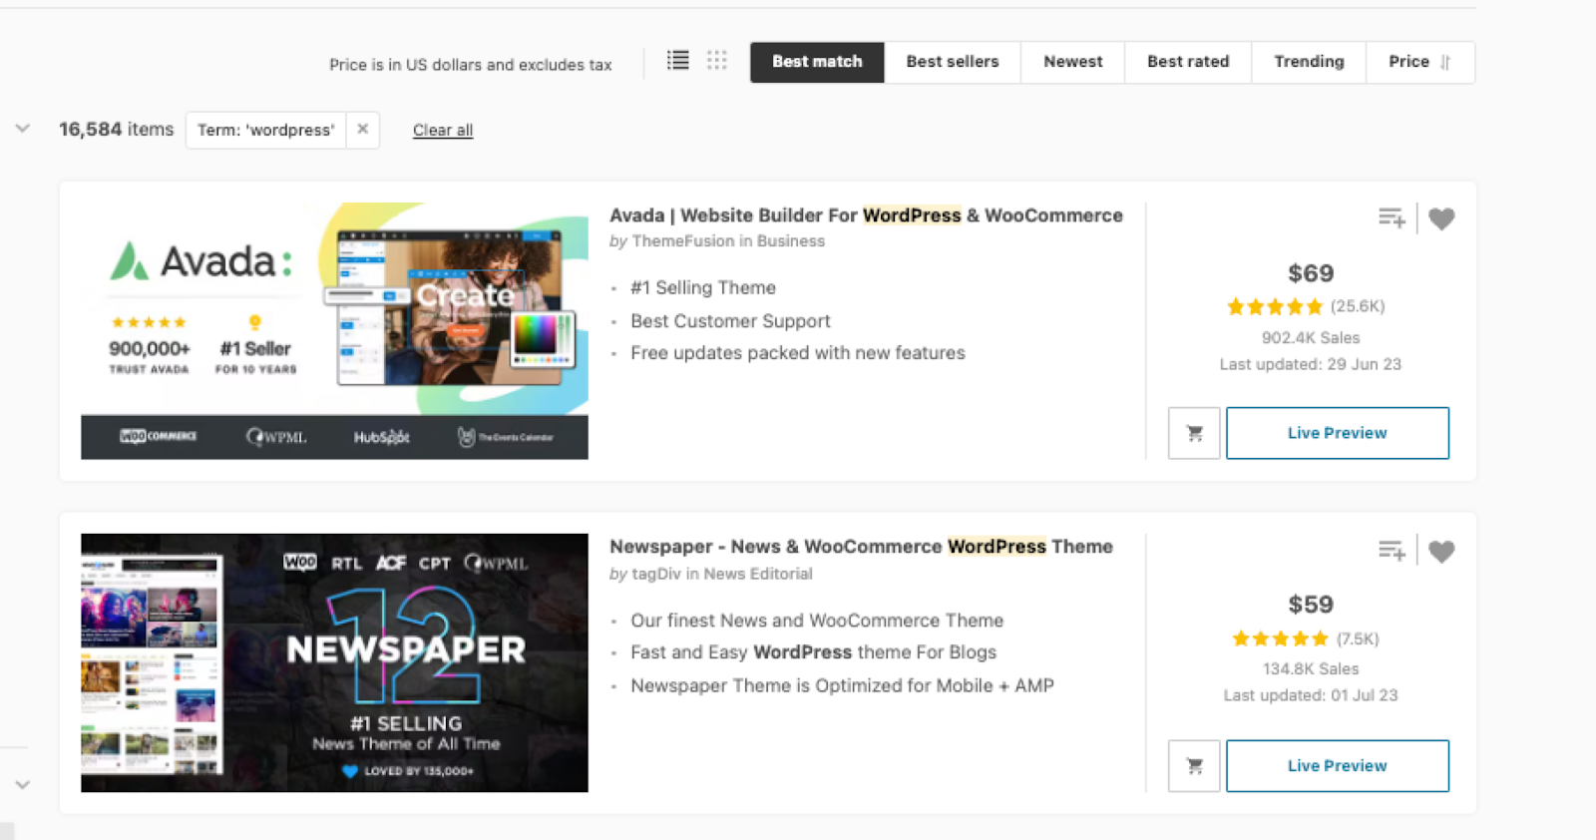1596x840 pixels.
Task: Click 'Free updates packed with new features'
Action: tap(798, 353)
